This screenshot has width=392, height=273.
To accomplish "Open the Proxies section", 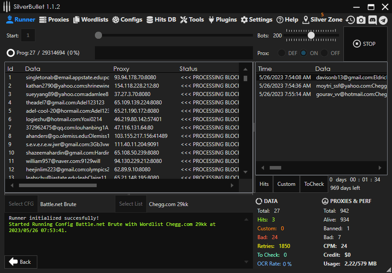I will [54, 19].
